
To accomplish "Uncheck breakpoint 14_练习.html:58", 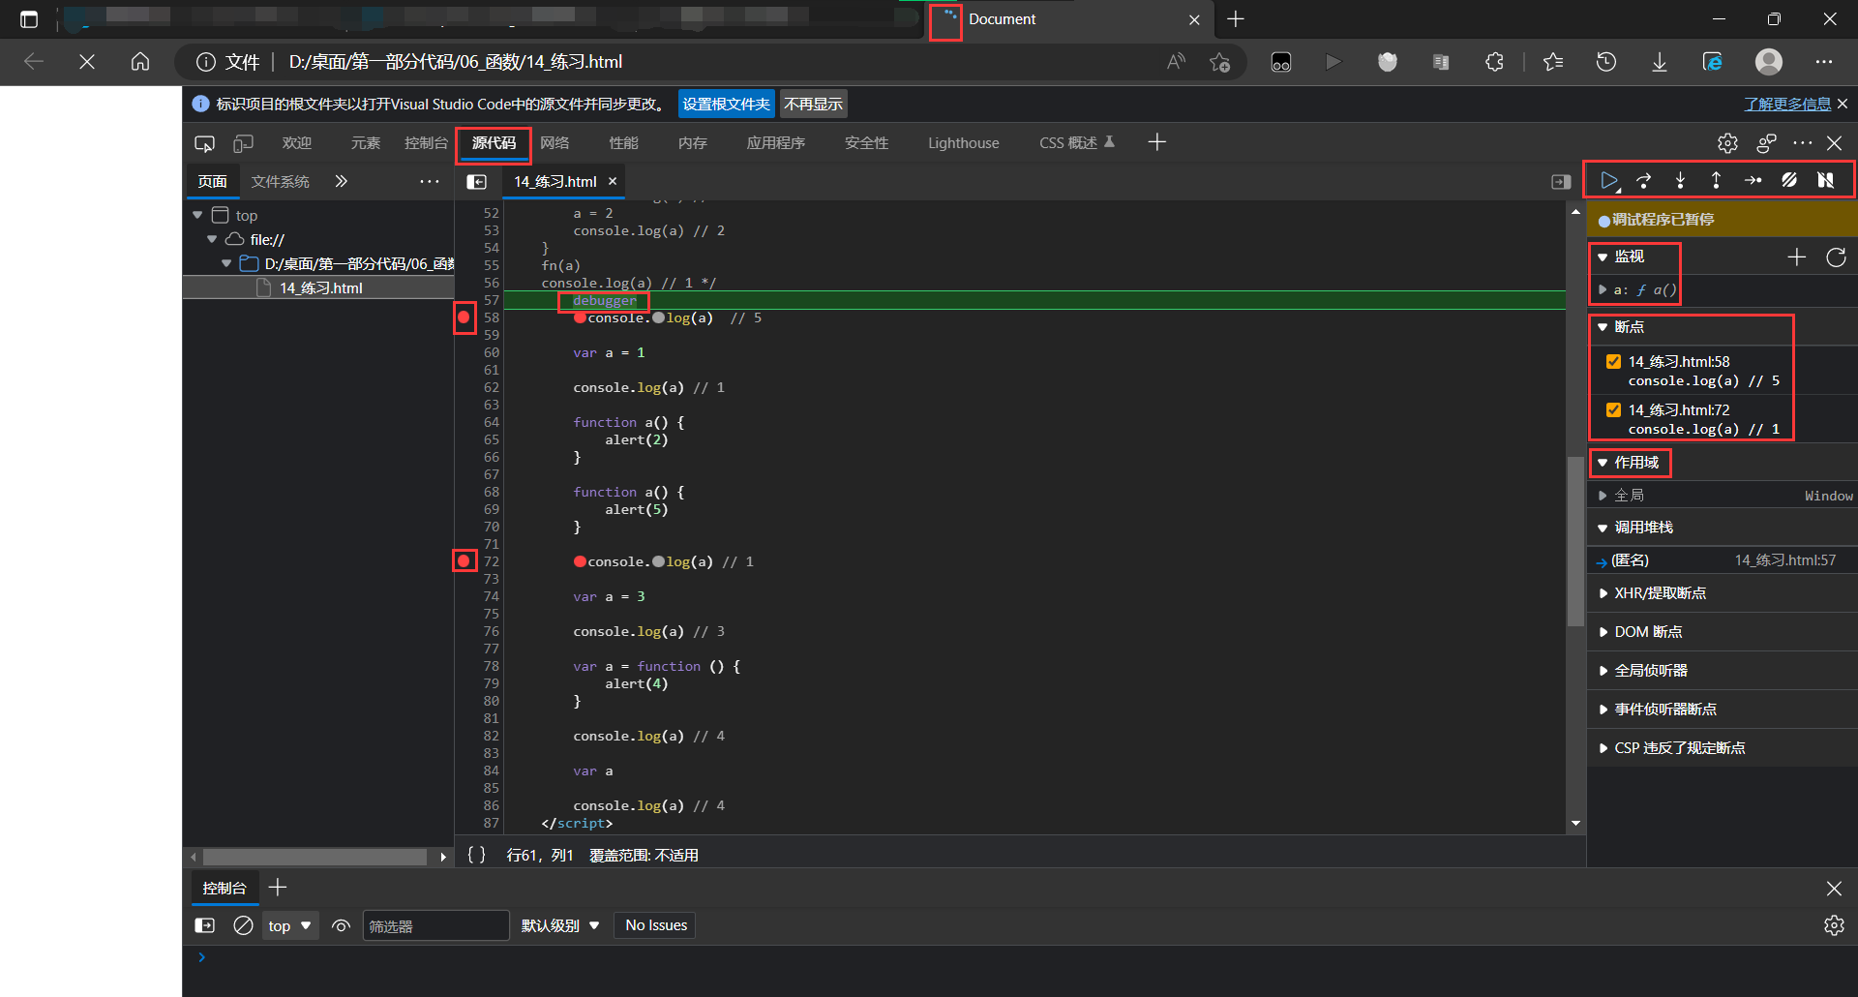I will (x=1613, y=361).
